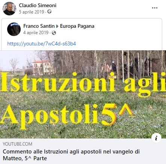Click Franco Santin's round avatar

[14, 29]
